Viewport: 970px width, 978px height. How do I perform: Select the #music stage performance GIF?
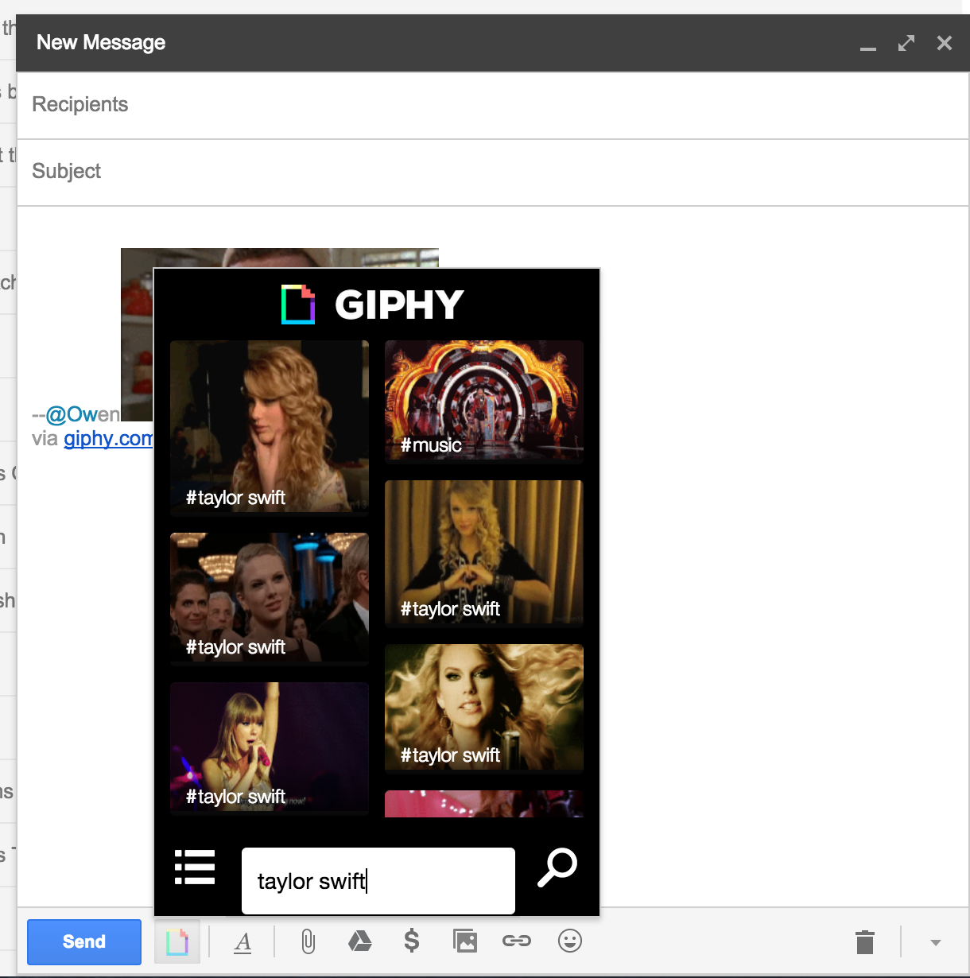pyautogui.click(x=483, y=401)
